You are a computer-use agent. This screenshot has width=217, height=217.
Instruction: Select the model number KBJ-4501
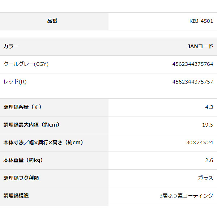click(201, 21)
